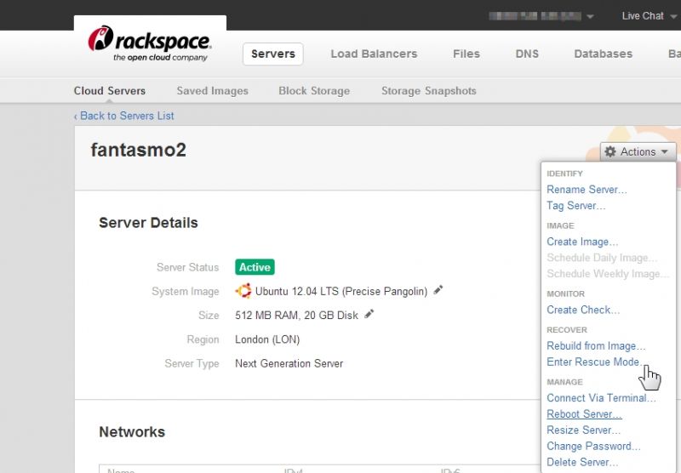The image size is (681, 473).
Task: Go to Block Storage subtab
Action: pos(314,91)
